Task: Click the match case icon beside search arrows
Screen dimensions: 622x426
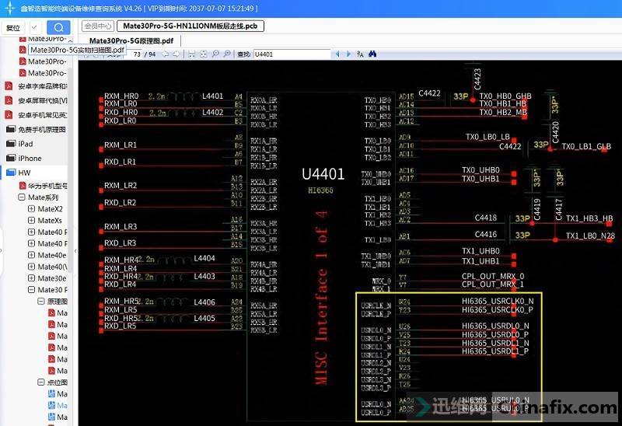Action: 360,54
